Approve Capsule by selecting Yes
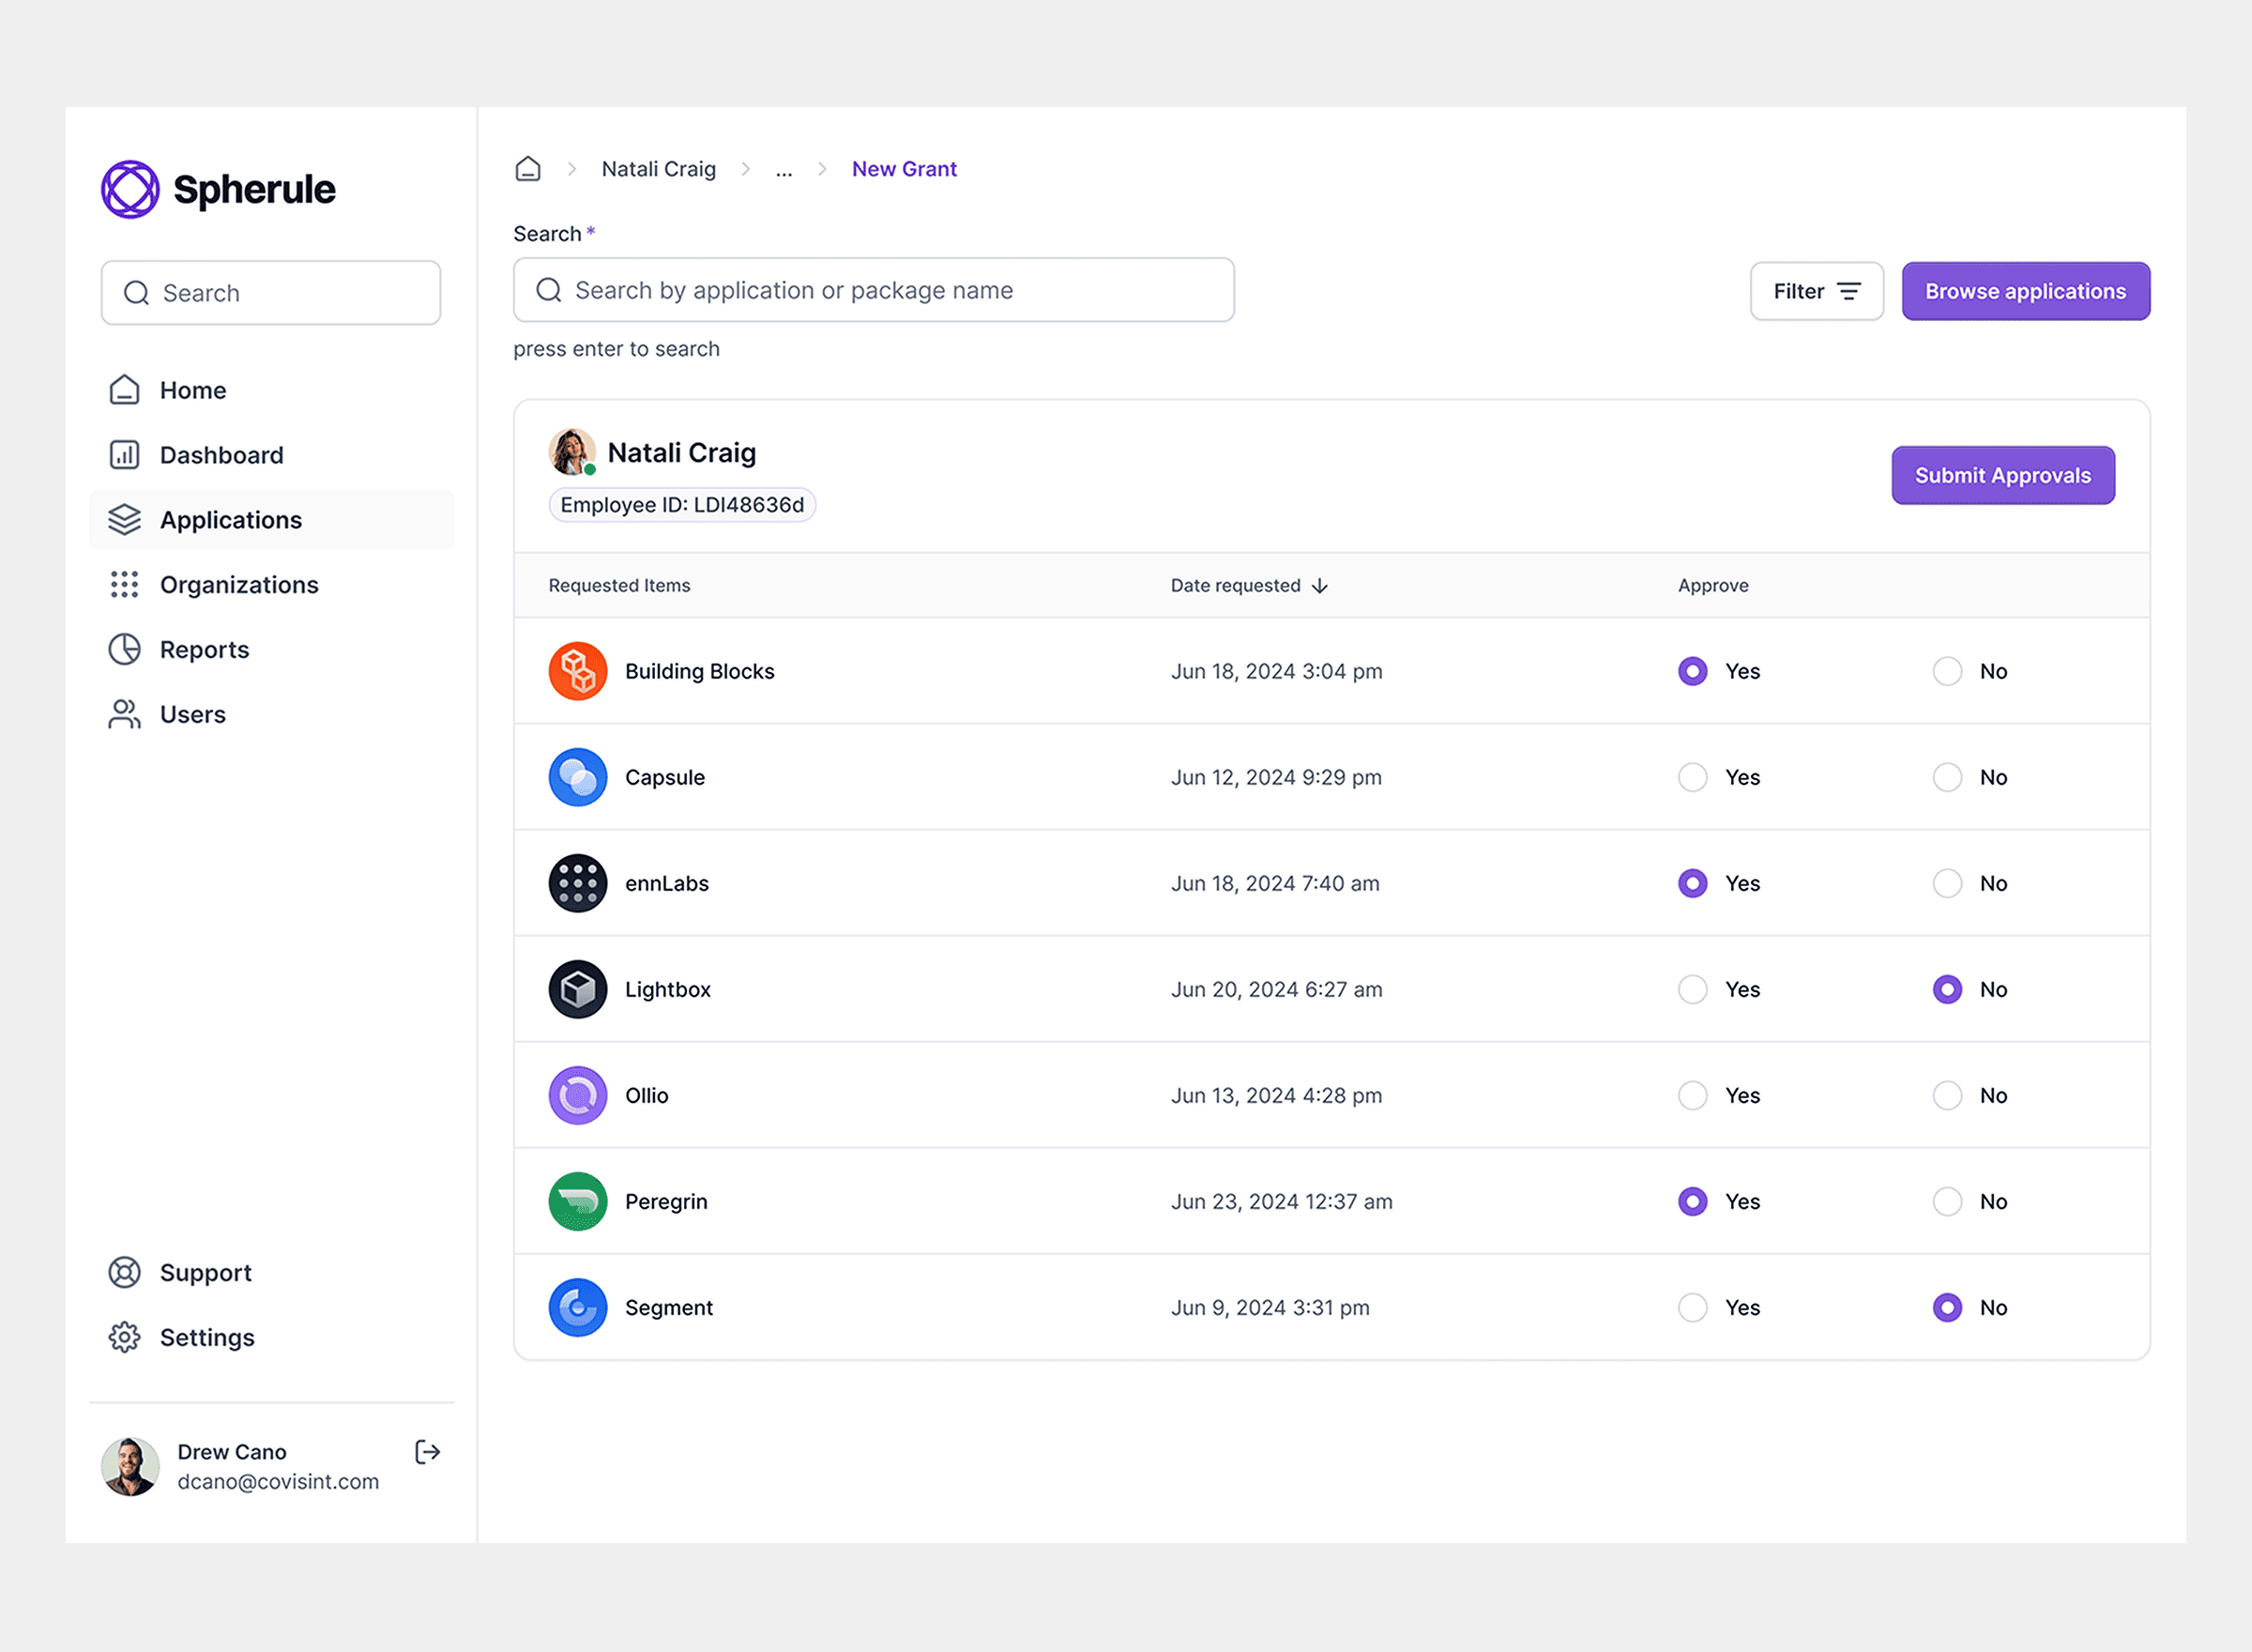 [1692, 777]
